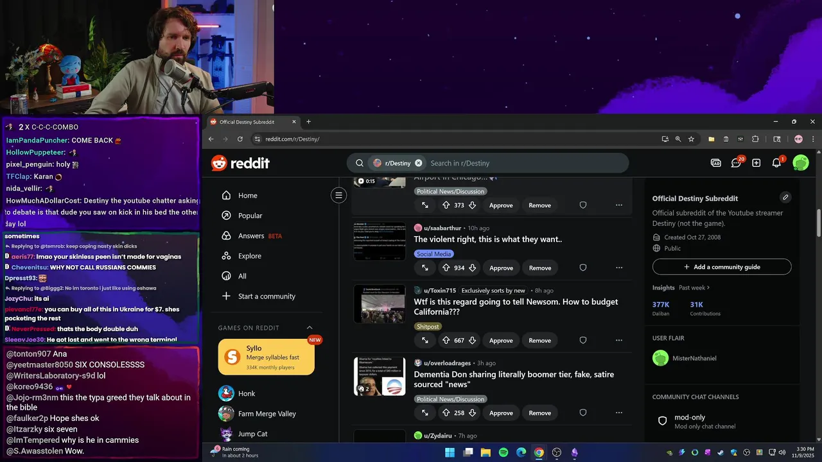Remove the Dementia Don post

pyautogui.click(x=539, y=413)
